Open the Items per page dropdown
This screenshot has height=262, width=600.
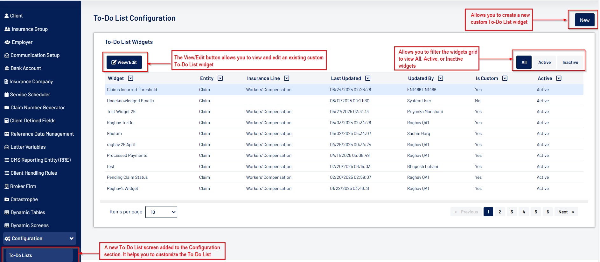(161, 212)
